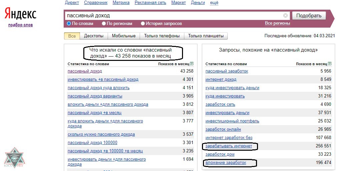Screen dimensions: 341x171
Task: Choose 'История запросов' radio option
Action: (x=143, y=24)
